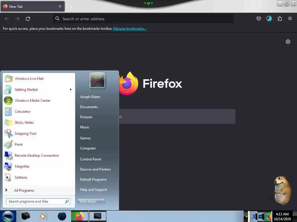This screenshot has width=297, height=222.
Task: Click Search programs and files box
Action: [x=38, y=201]
